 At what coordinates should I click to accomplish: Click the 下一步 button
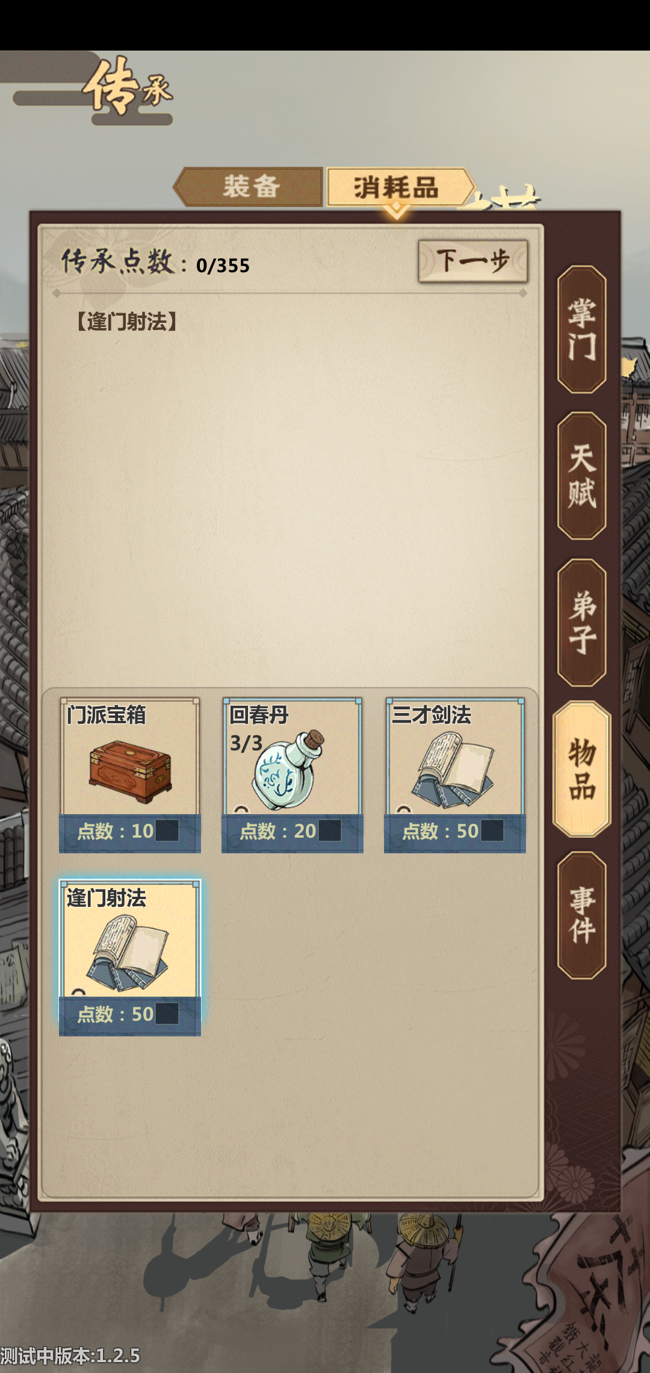473,261
